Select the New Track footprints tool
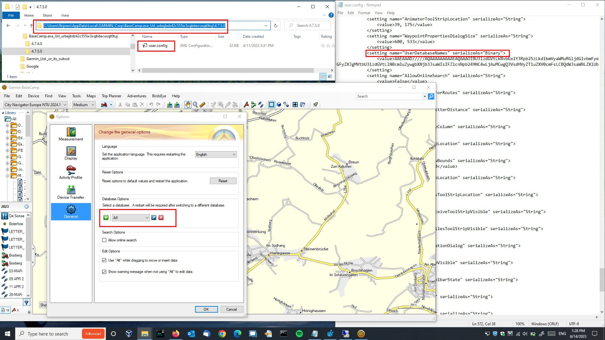 [x=261, y=105]
